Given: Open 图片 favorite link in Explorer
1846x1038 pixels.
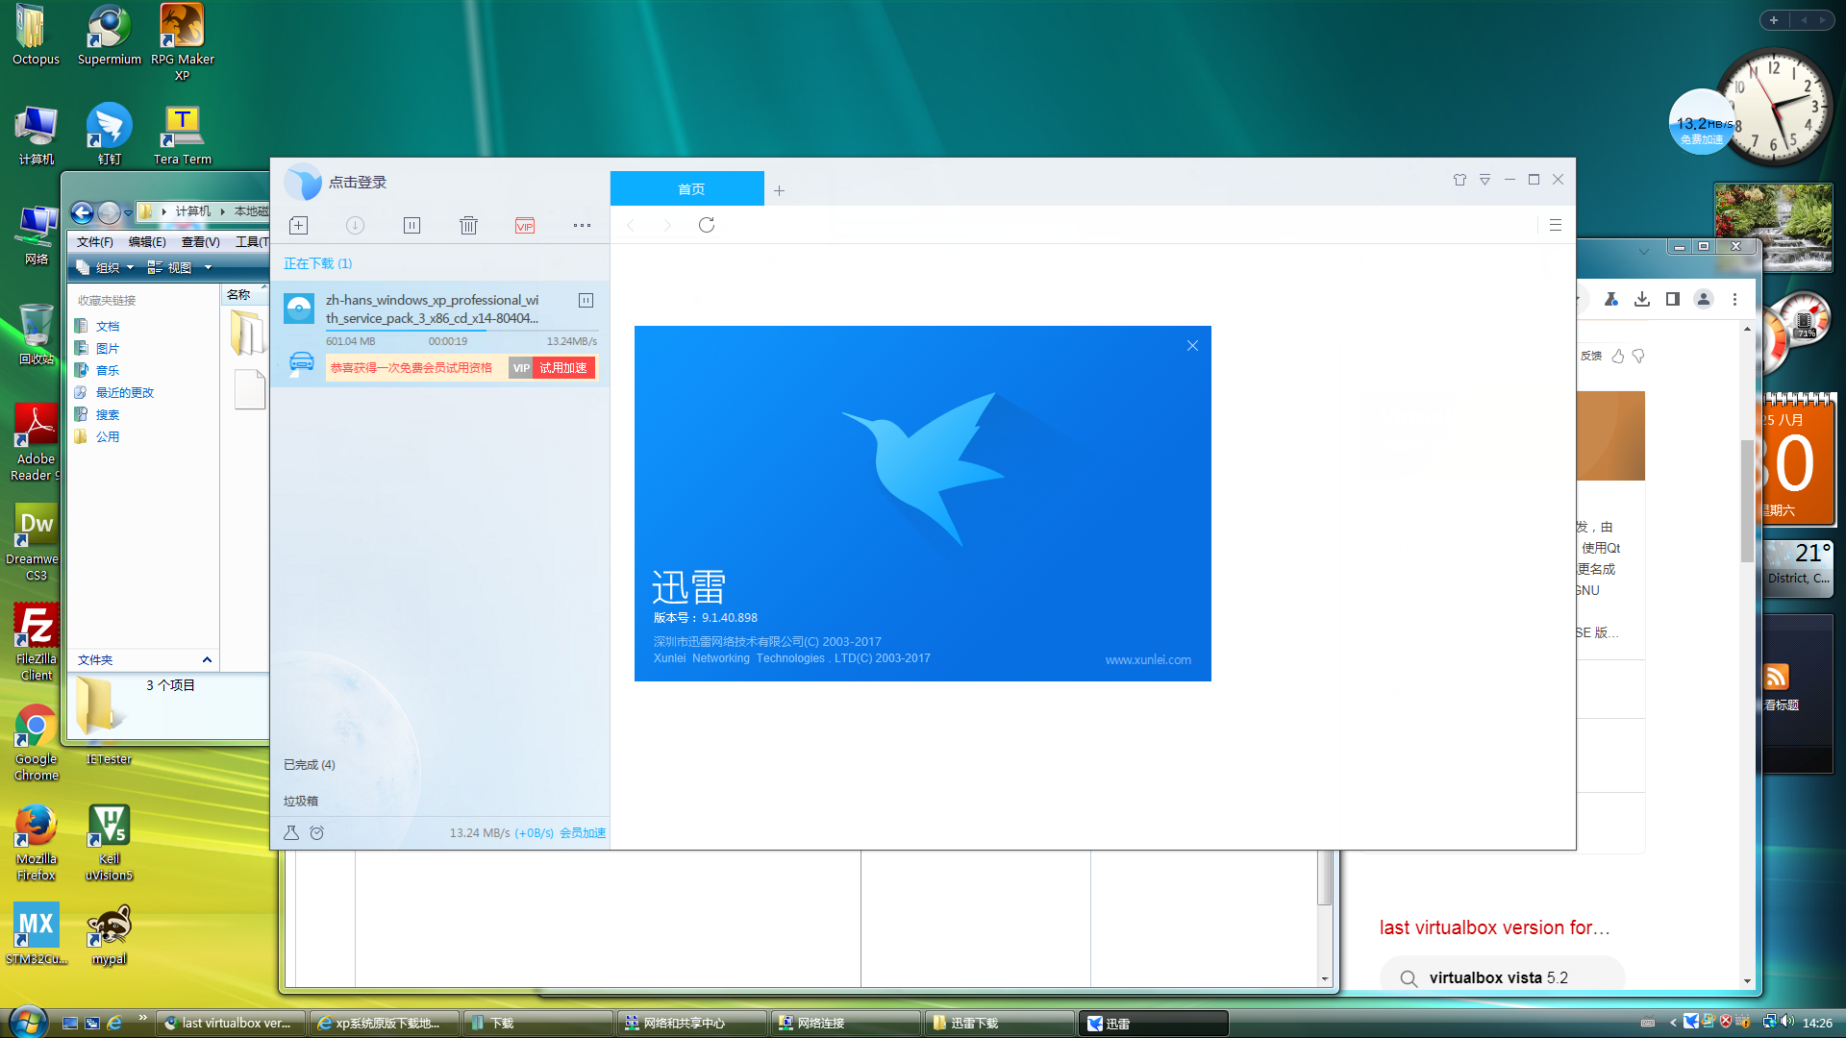Looking at the screenshot, I should [x=107, y=348].
